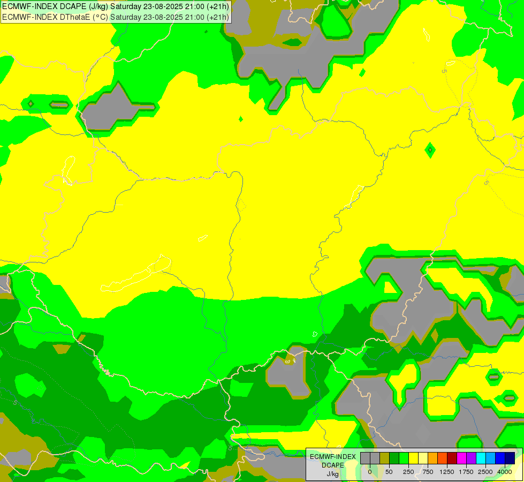Click the ECMWF-INDEX DThetaE (°C) title line
Screen dimensions: 524x482
(x=116, y=17)
